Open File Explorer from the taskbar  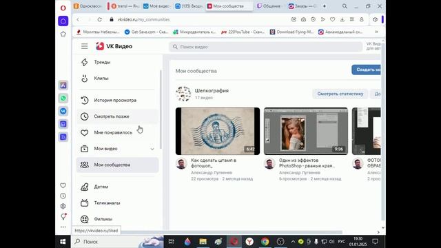click(203, 242)
